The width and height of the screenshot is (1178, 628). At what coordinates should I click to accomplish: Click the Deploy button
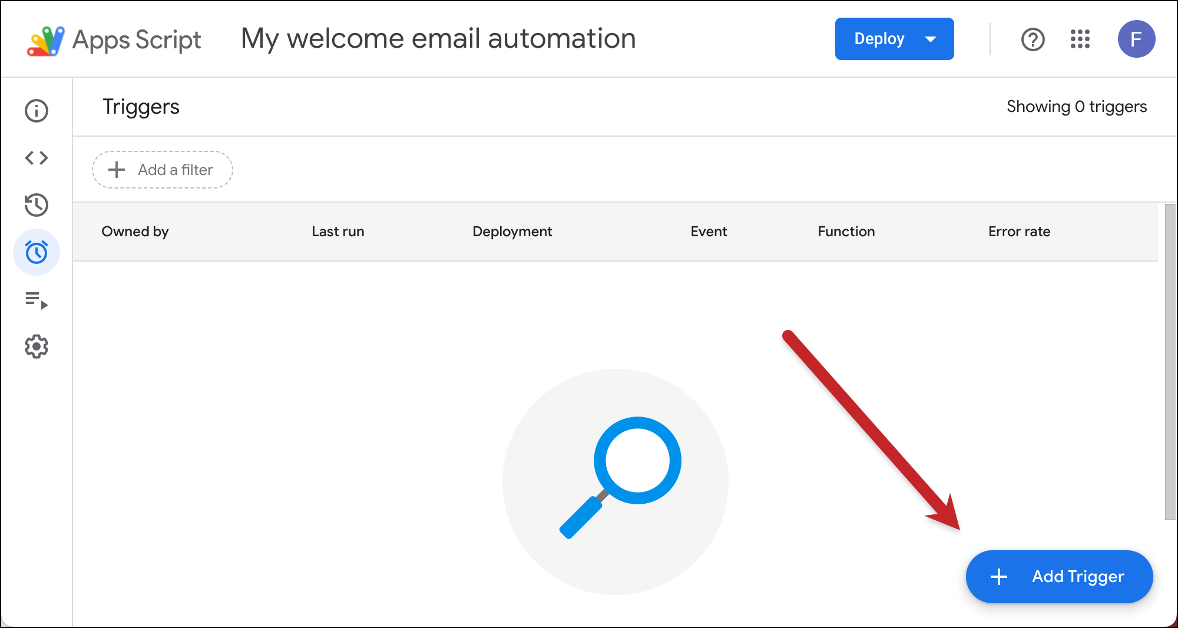tap(879, 39)
